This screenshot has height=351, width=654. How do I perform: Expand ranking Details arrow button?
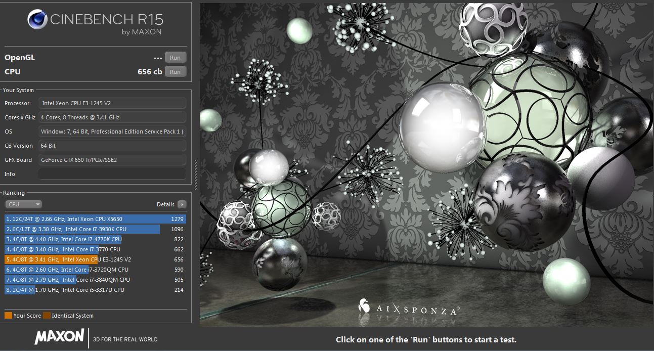[x=182, y=204]
